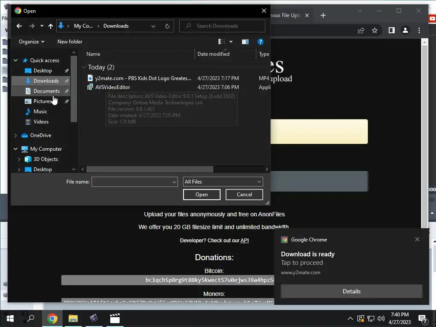Select My Computer in the sidebar
Screen dimensions: 436x327
(46, 149)
